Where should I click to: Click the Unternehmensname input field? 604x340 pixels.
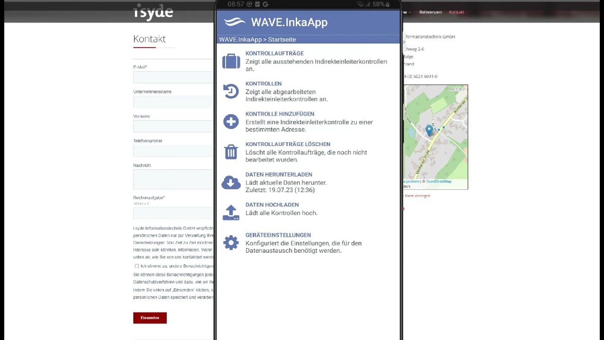tap(174, 102)
